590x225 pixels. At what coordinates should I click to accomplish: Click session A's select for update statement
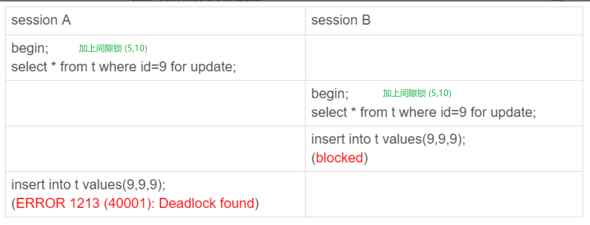[123, 67]
